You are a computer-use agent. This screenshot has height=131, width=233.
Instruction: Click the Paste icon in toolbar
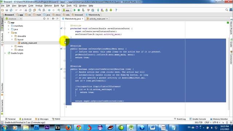click(x=34, y=10)
